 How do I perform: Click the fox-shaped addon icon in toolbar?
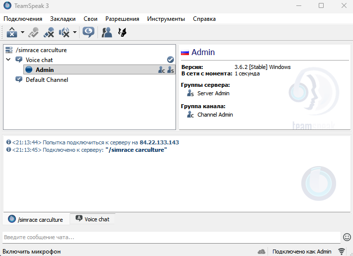pos(122,32)
